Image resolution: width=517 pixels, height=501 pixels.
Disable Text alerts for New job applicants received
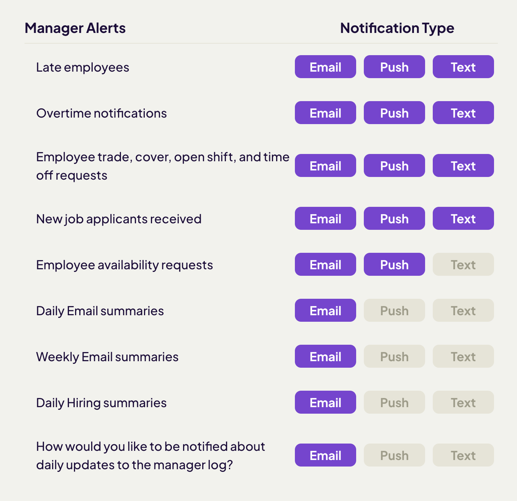pyautogui.click(x=463, y=218)
